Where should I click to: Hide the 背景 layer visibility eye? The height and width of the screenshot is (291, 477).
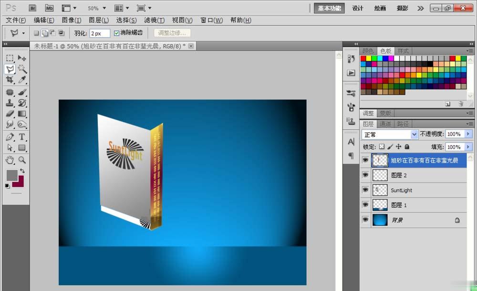[x=365, y=220]
